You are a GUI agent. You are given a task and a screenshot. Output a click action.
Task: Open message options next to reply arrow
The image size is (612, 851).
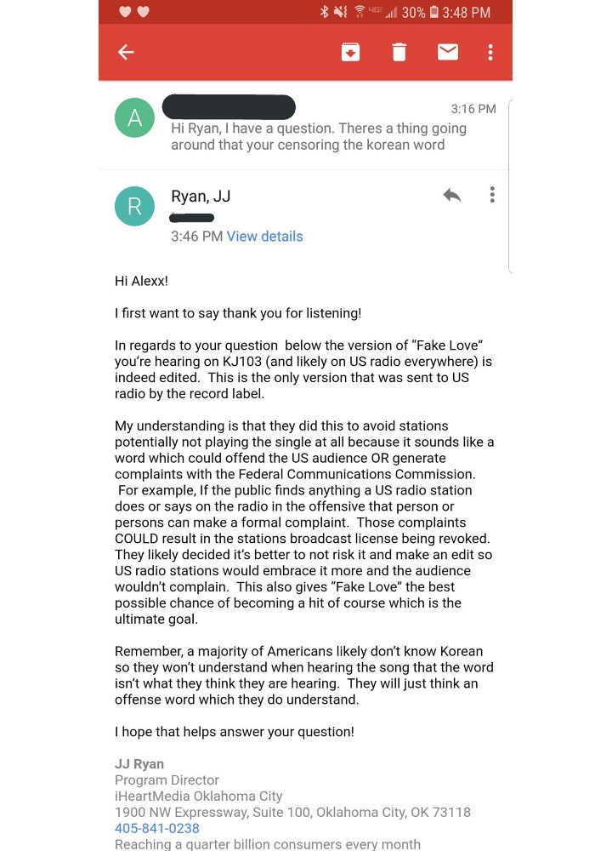[492, 195]
